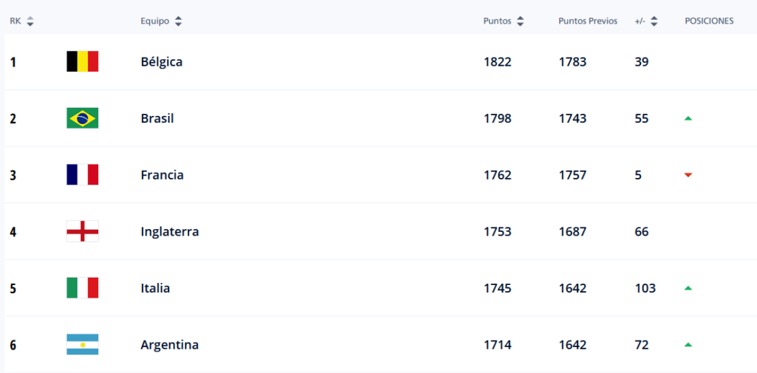Click the England flag icon
The image size is (757, 373).
82,231
